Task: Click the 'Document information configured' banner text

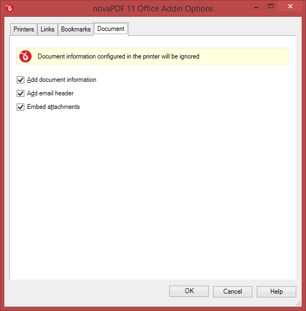Action: click(118, 56)
